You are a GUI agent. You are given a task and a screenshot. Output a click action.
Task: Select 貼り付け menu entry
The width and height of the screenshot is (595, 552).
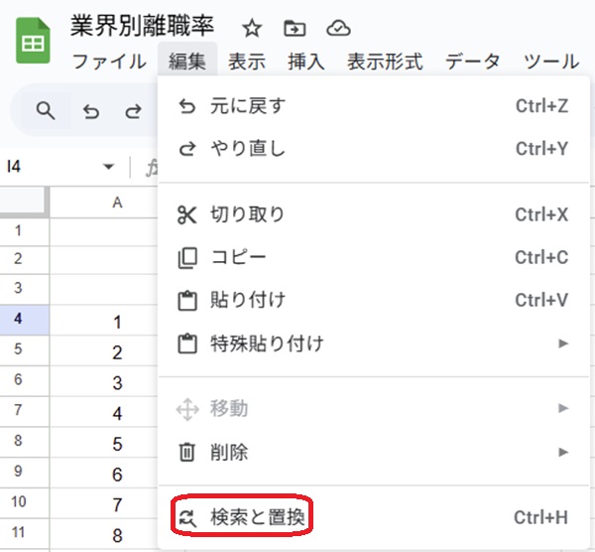pos(374,300)
